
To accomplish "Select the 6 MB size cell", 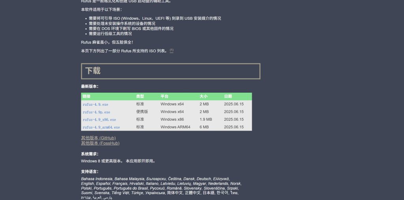I will click(204, 127).
